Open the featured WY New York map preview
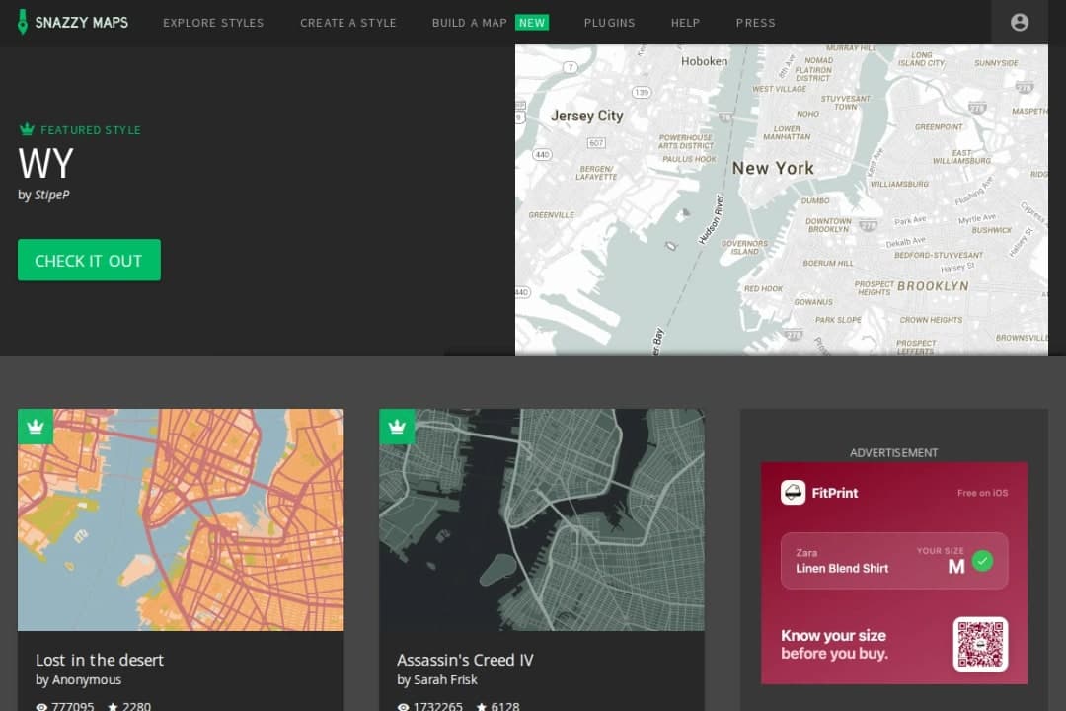 coord(781,199)
